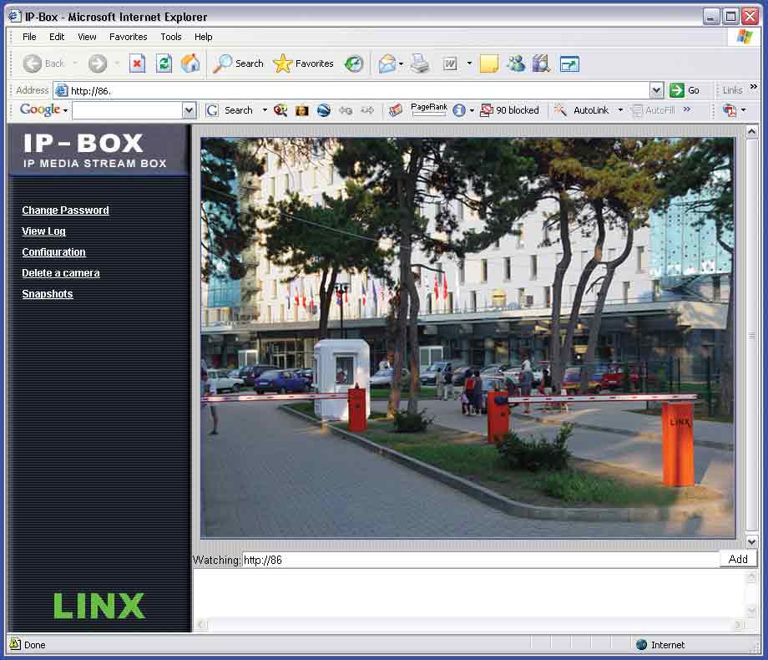Select the Snapshots link in the sidebar
The height and width of the screenshot is (660, 768).
click(47, 293)
